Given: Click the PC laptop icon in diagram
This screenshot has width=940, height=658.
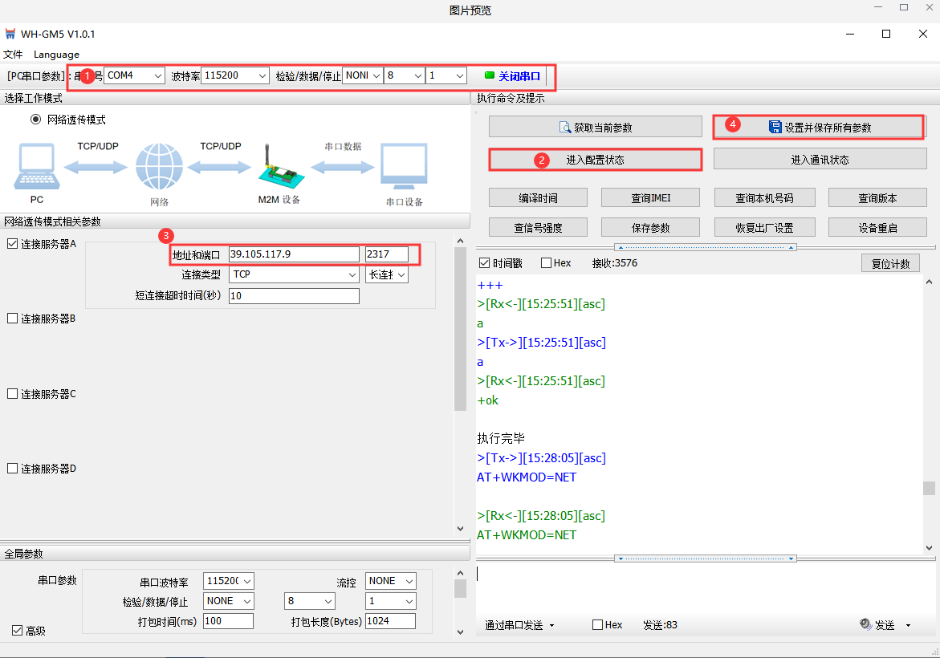Looking at the screenshot, I should [35, 168].
